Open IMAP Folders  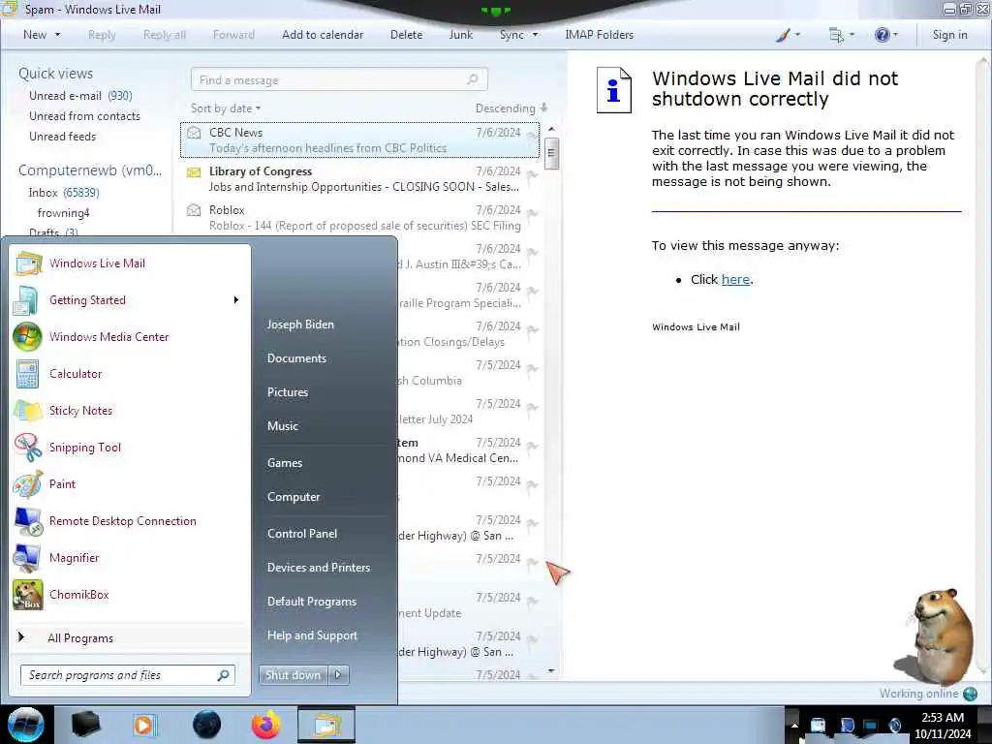pos(599,35)
